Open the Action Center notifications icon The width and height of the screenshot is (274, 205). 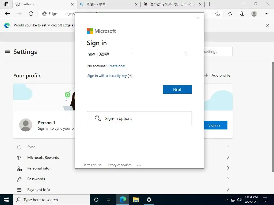pyautogui.click(x=265, y=200)
